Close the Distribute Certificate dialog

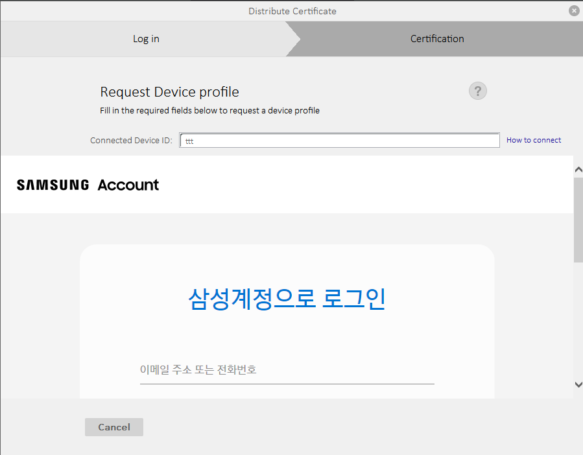pyautogui.click(x=574, y=11)
